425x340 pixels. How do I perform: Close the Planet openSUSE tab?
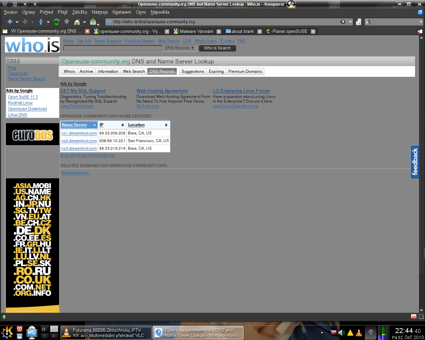click(313, 32)
